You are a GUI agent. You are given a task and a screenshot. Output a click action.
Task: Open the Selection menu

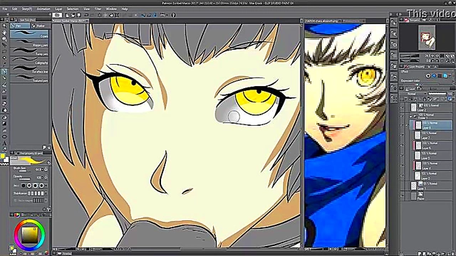point(73,9)
